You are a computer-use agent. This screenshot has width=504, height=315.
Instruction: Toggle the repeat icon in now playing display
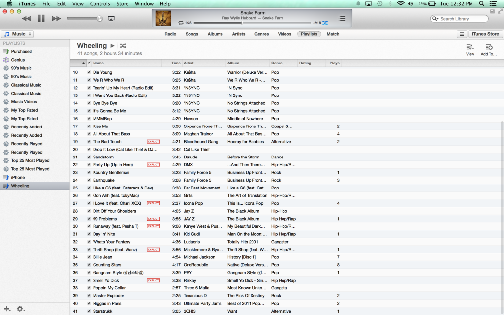click(181, 23)
